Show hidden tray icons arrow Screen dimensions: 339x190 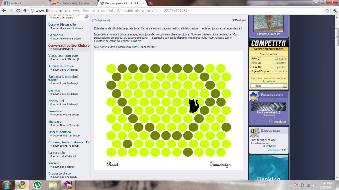(x=290, y=185)
